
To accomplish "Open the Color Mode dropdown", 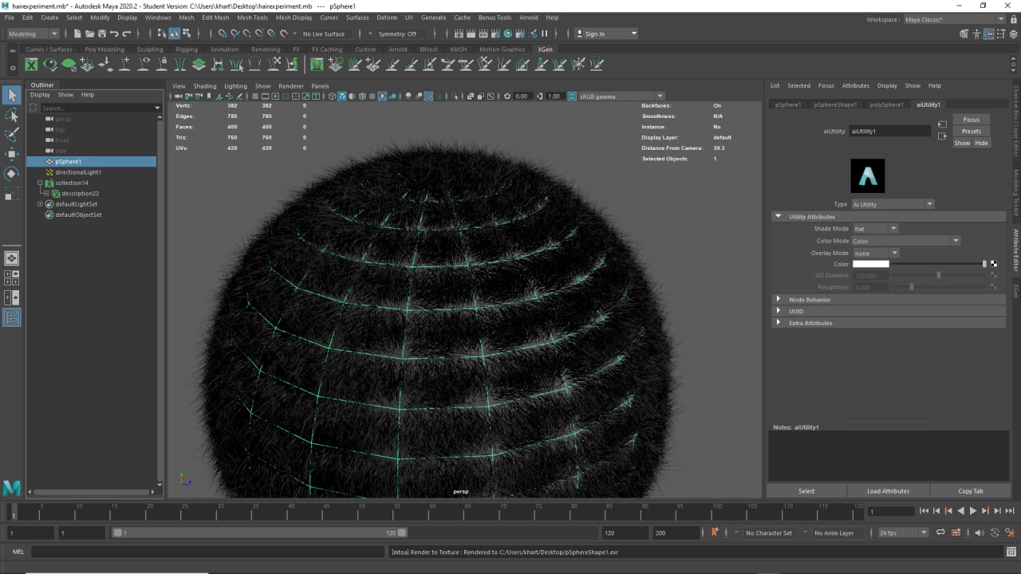I will click(906, 241).
